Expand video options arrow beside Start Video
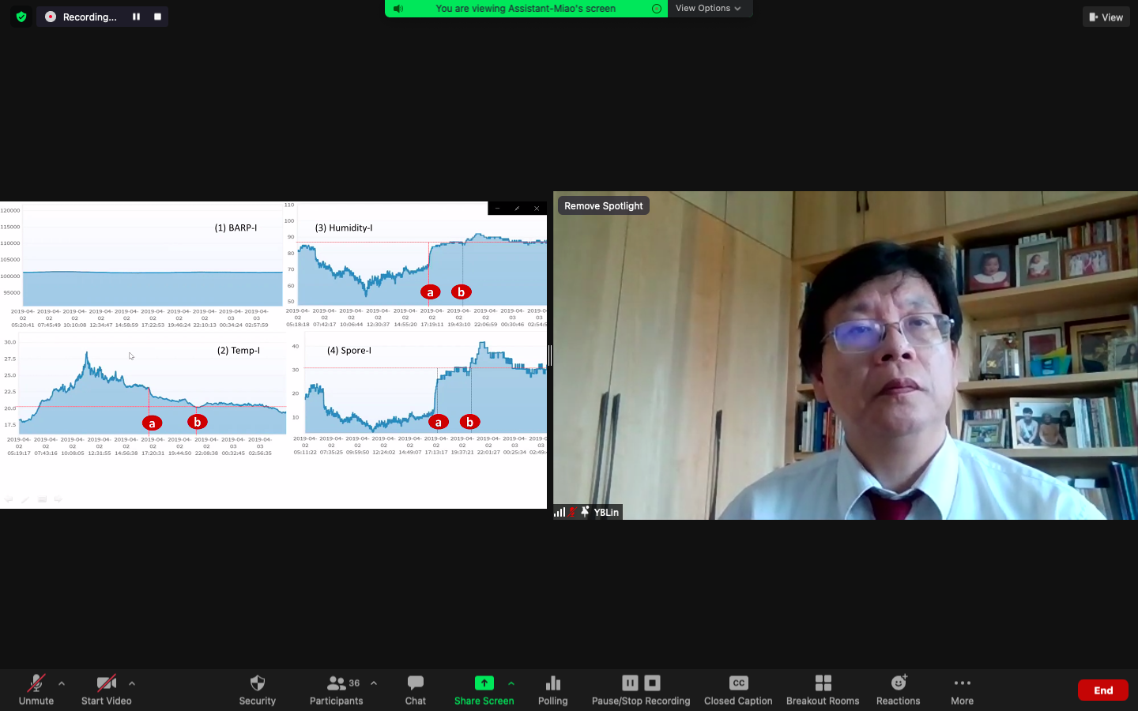 (x=132, y=683)
